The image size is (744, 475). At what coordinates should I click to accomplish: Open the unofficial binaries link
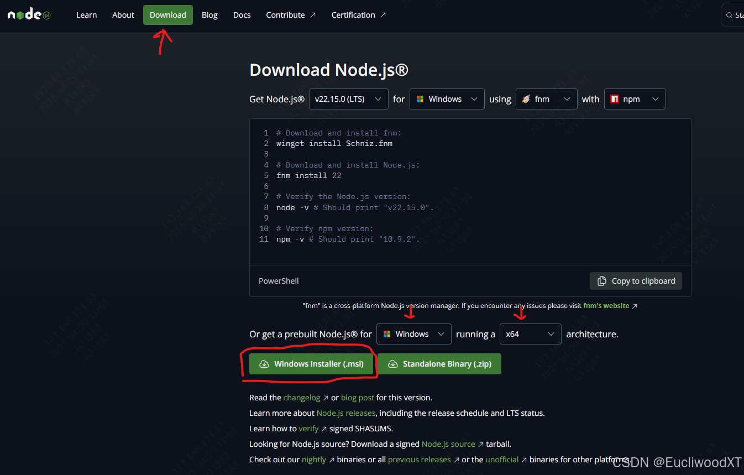[502, 460]
